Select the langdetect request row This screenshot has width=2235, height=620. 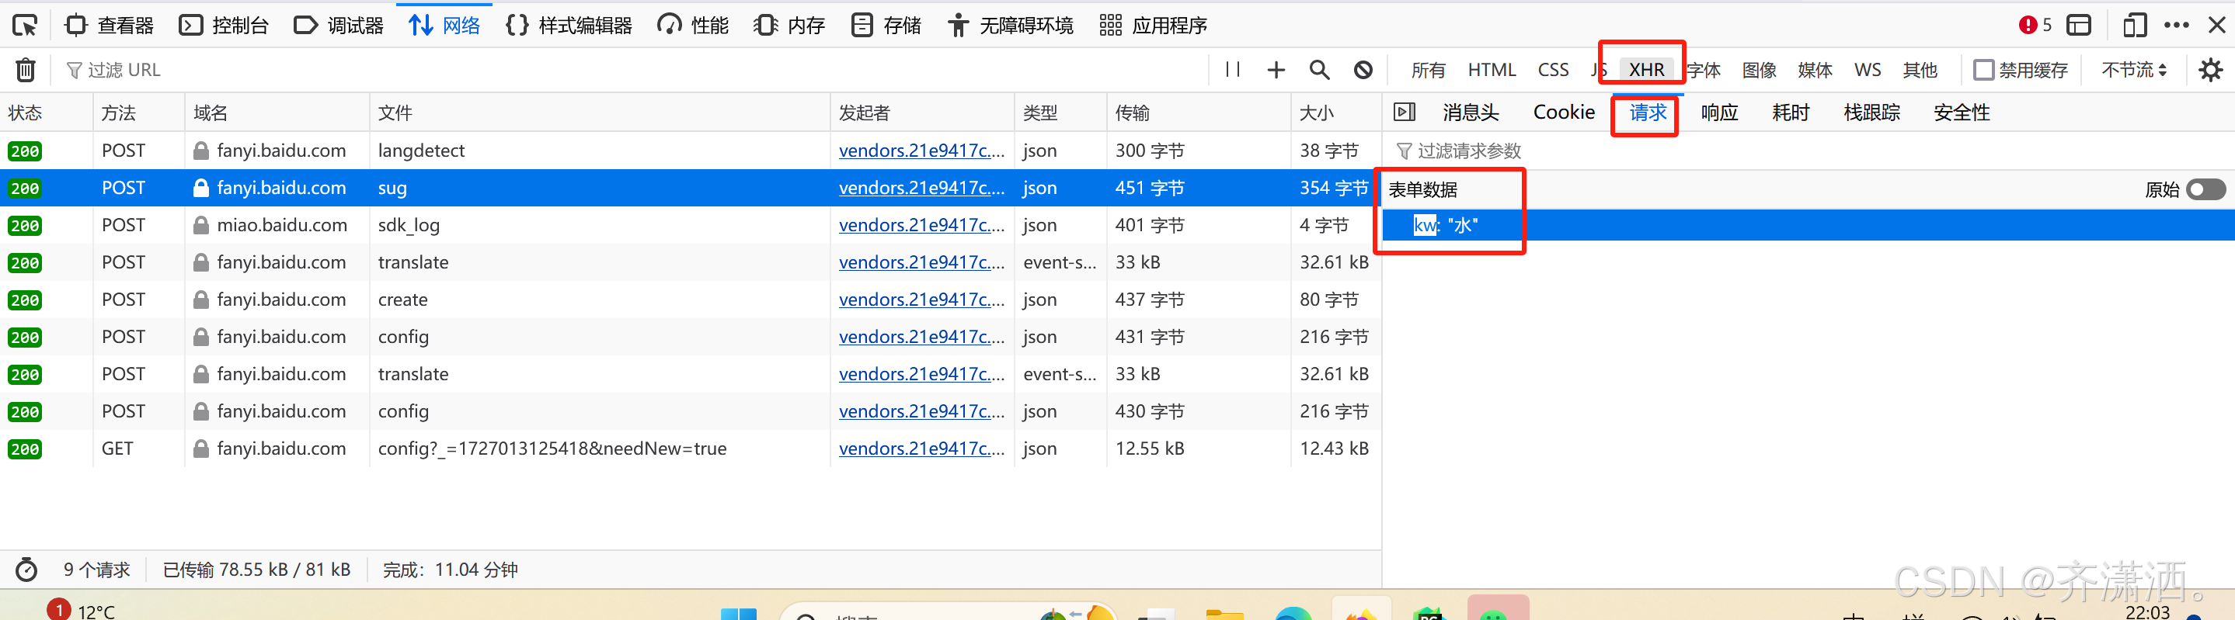pyautogui.click(x=691, y=150)
